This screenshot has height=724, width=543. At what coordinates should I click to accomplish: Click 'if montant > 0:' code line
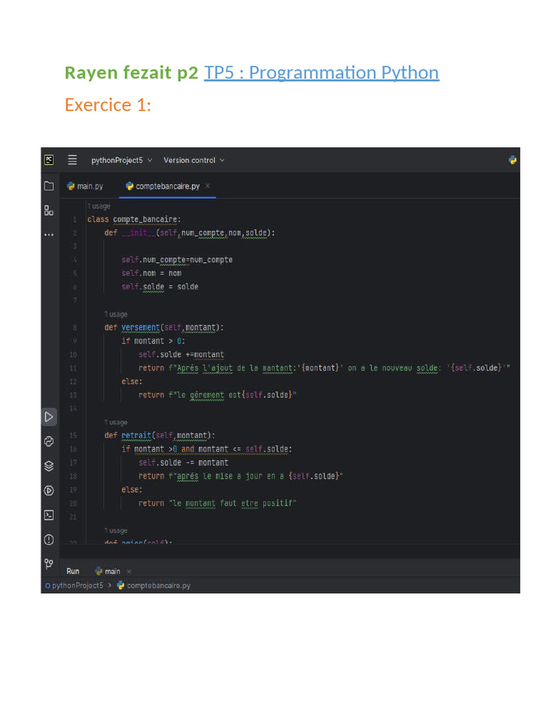[153, 341]
